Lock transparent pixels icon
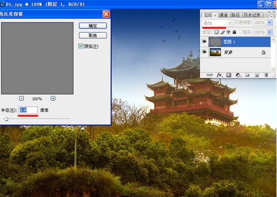The width and height of the screenshot is (277, 197). coord(216,32)
